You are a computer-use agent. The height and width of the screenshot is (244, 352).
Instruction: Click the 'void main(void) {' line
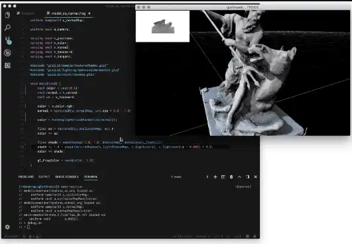click(x=46, y=84)
